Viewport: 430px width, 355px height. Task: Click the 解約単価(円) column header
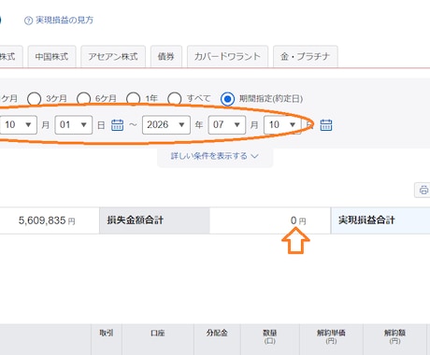[331, 336]
